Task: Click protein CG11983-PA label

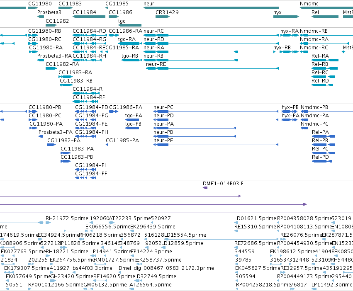Action: pyautogui.click(x=77, y=148)
